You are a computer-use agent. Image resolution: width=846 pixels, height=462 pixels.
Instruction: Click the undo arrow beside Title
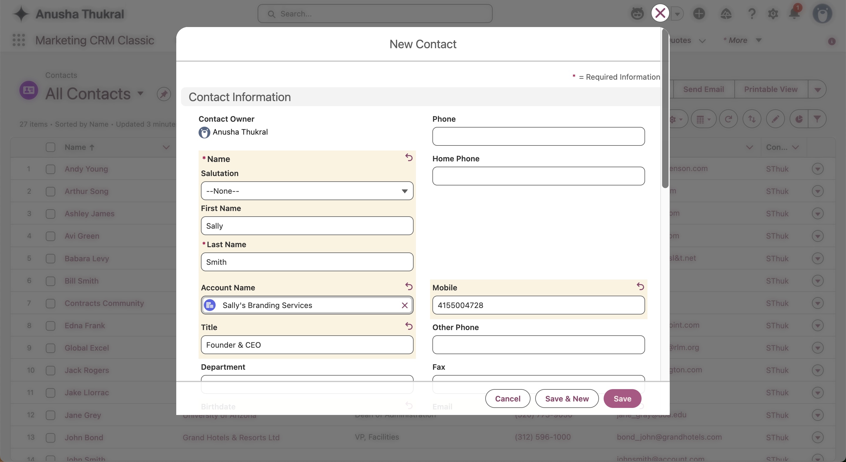409,326
